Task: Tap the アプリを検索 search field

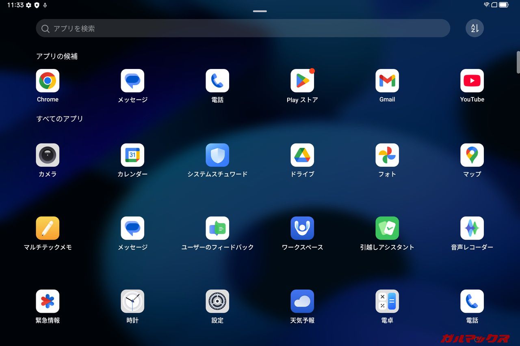Action: [x=243, y=28]
